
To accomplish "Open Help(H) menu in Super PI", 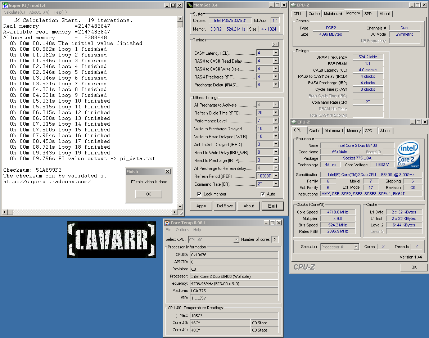I will pos(60,12).
